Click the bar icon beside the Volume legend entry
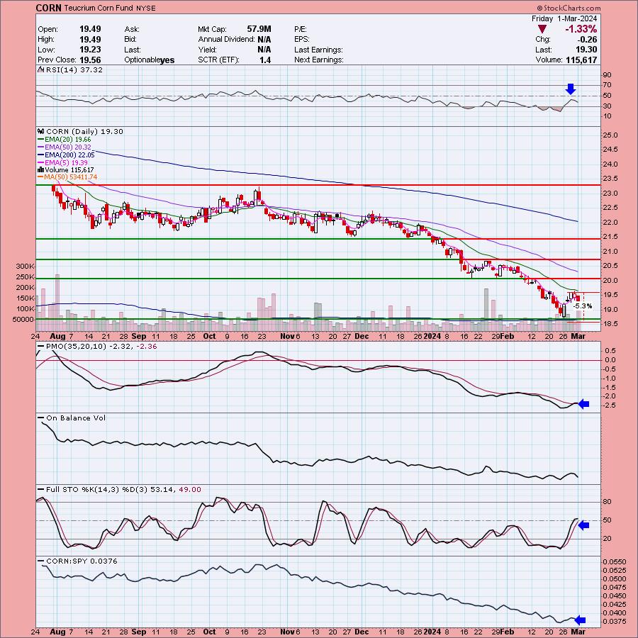 point(40,169)
